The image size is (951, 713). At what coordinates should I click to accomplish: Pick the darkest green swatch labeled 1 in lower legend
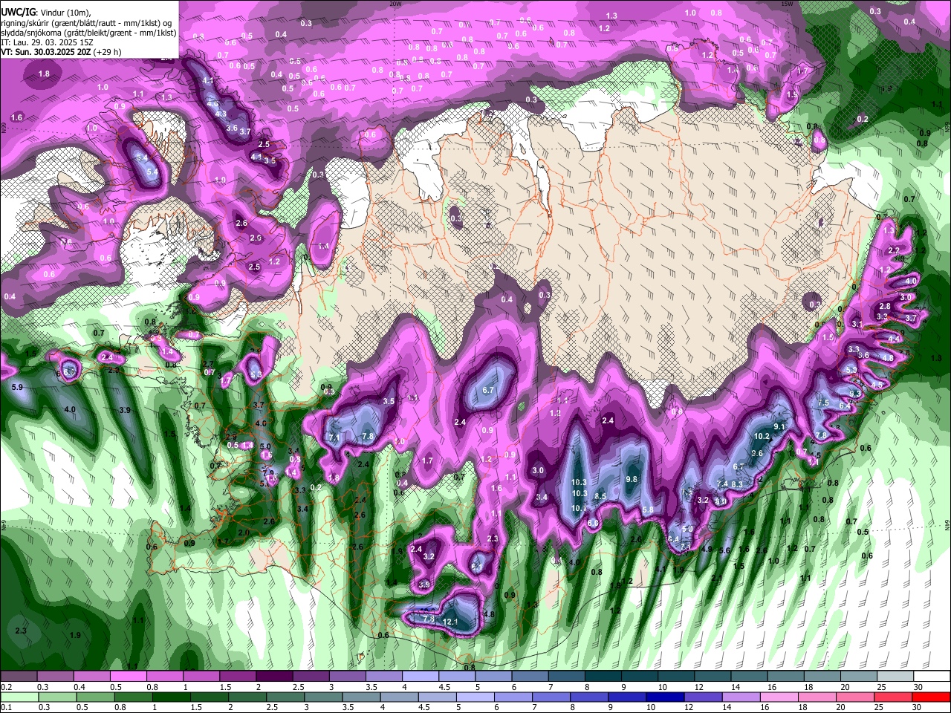(170, 697)
